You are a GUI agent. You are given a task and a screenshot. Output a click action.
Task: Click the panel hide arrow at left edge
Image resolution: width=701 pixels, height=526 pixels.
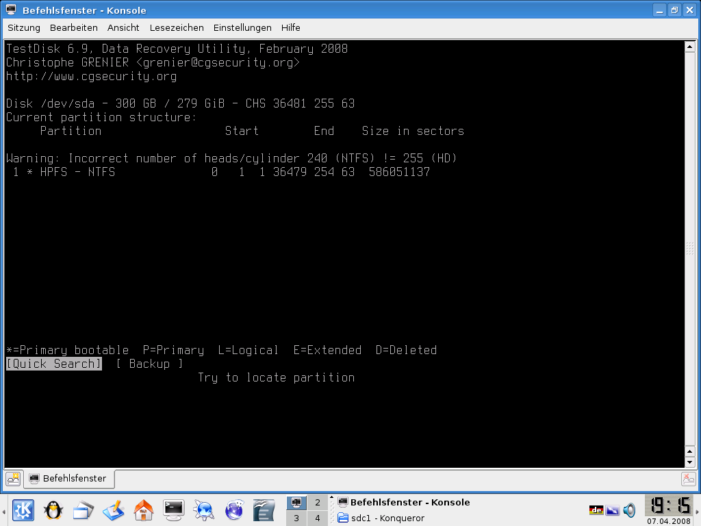click(x=3, y=511)
